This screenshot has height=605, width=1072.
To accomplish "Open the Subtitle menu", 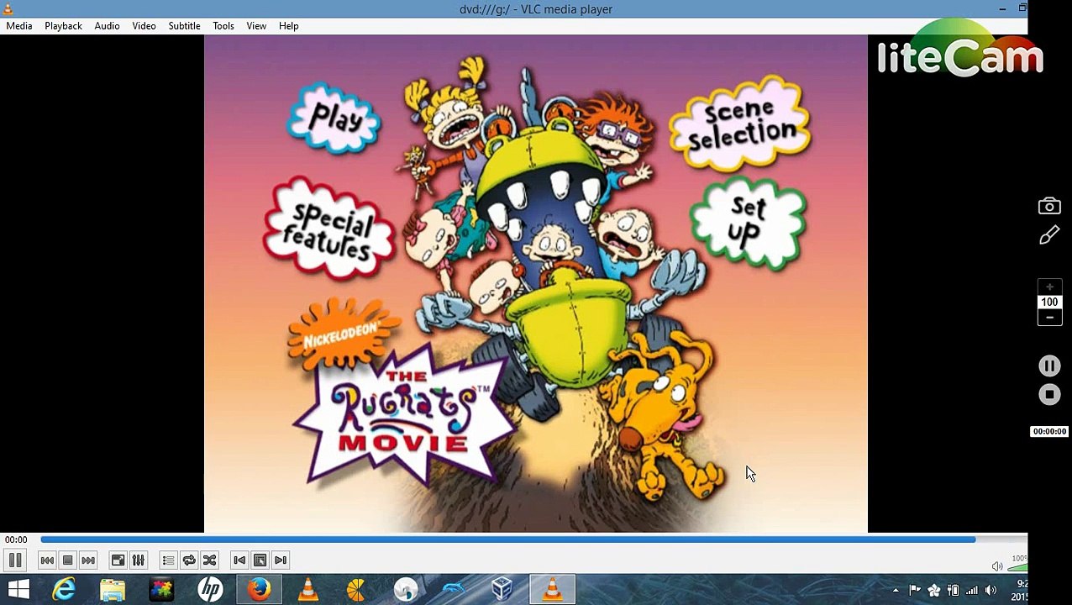I will [184, 26].
